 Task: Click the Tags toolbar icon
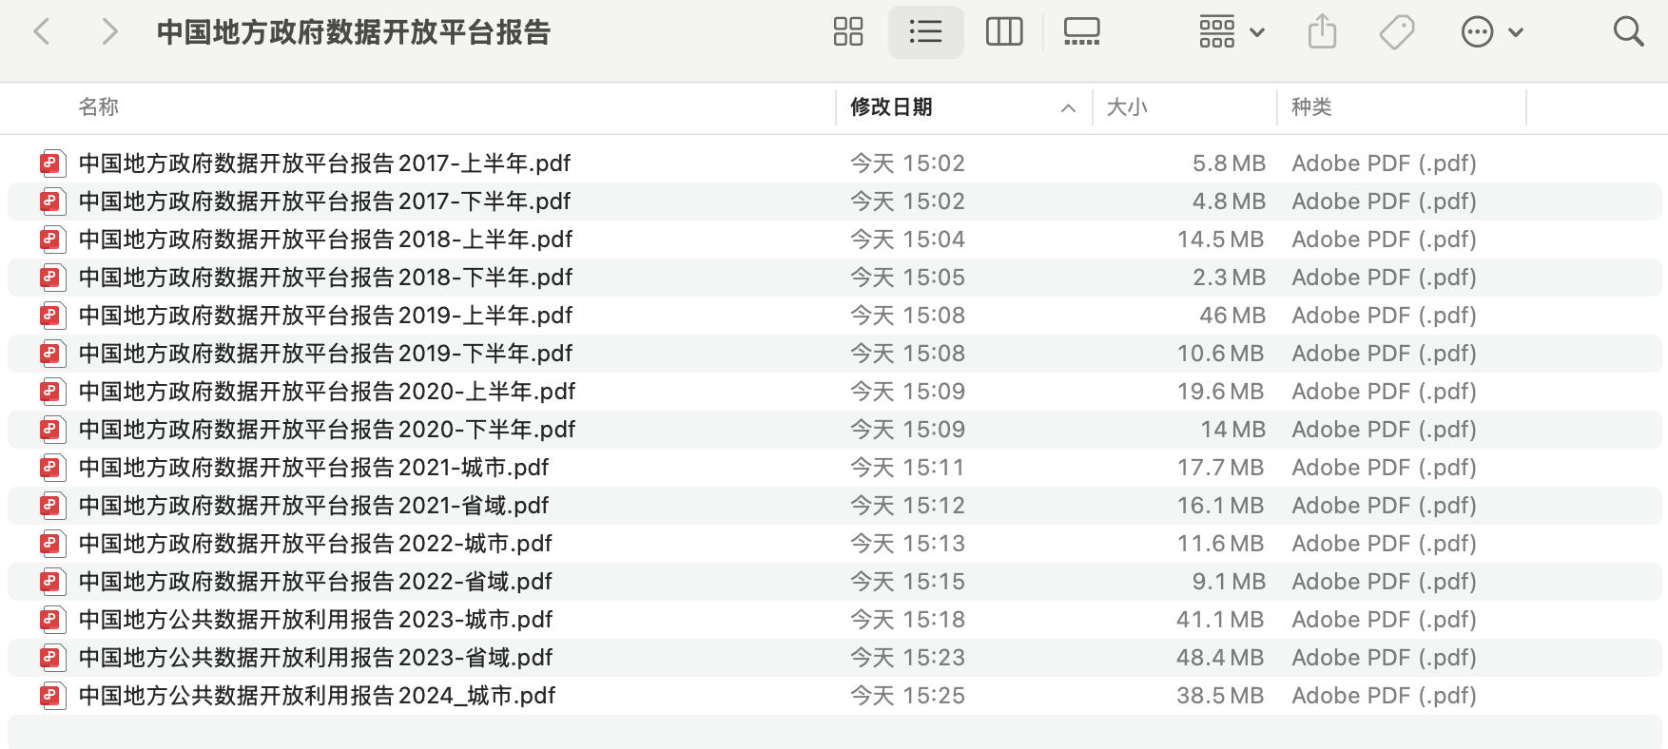tap(1396, 32)
